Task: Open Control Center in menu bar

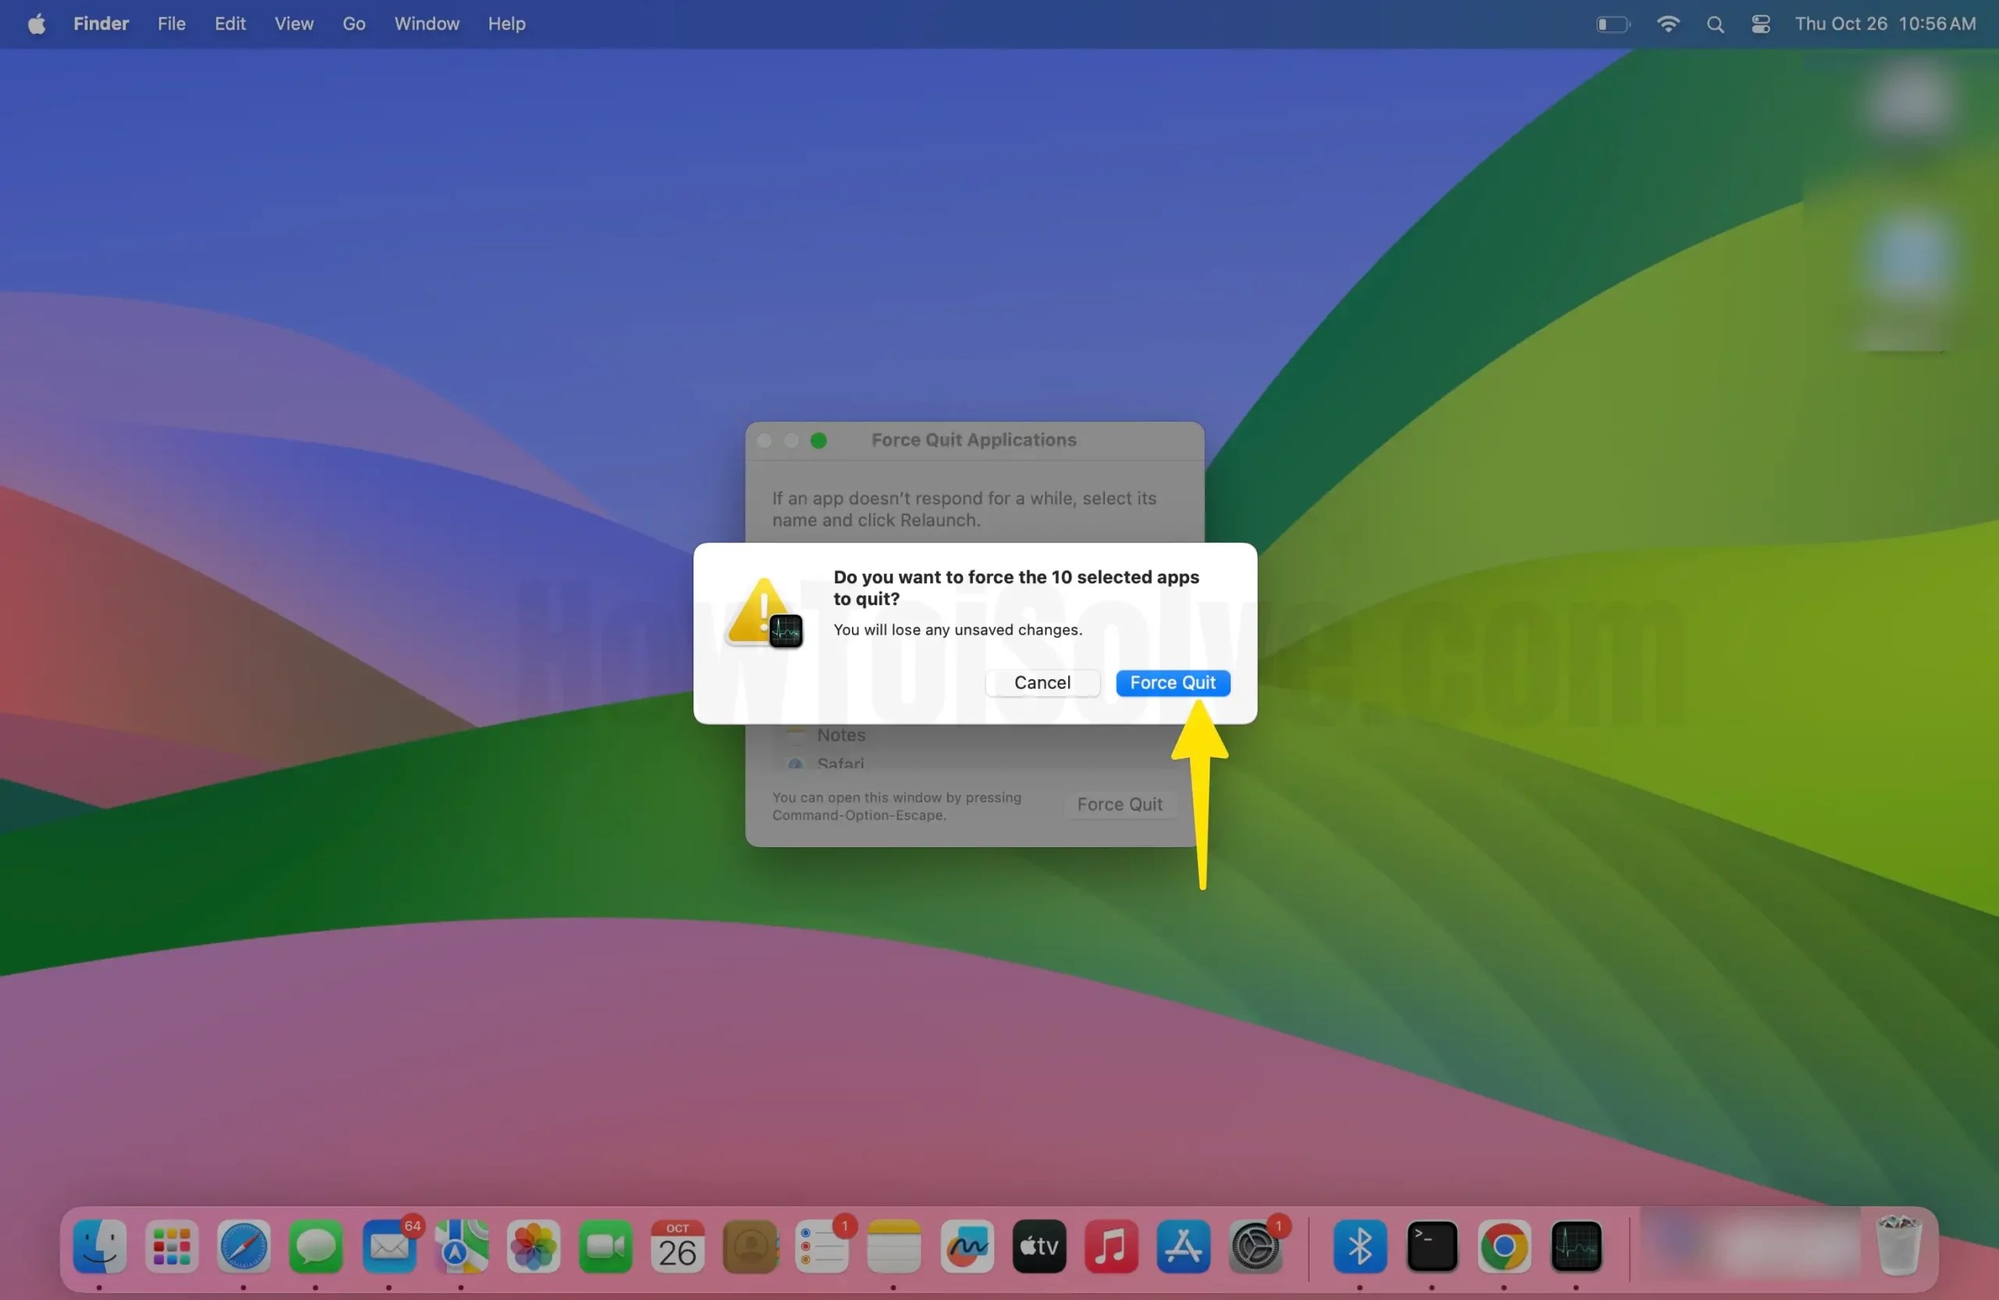Action: (1761, 23)
